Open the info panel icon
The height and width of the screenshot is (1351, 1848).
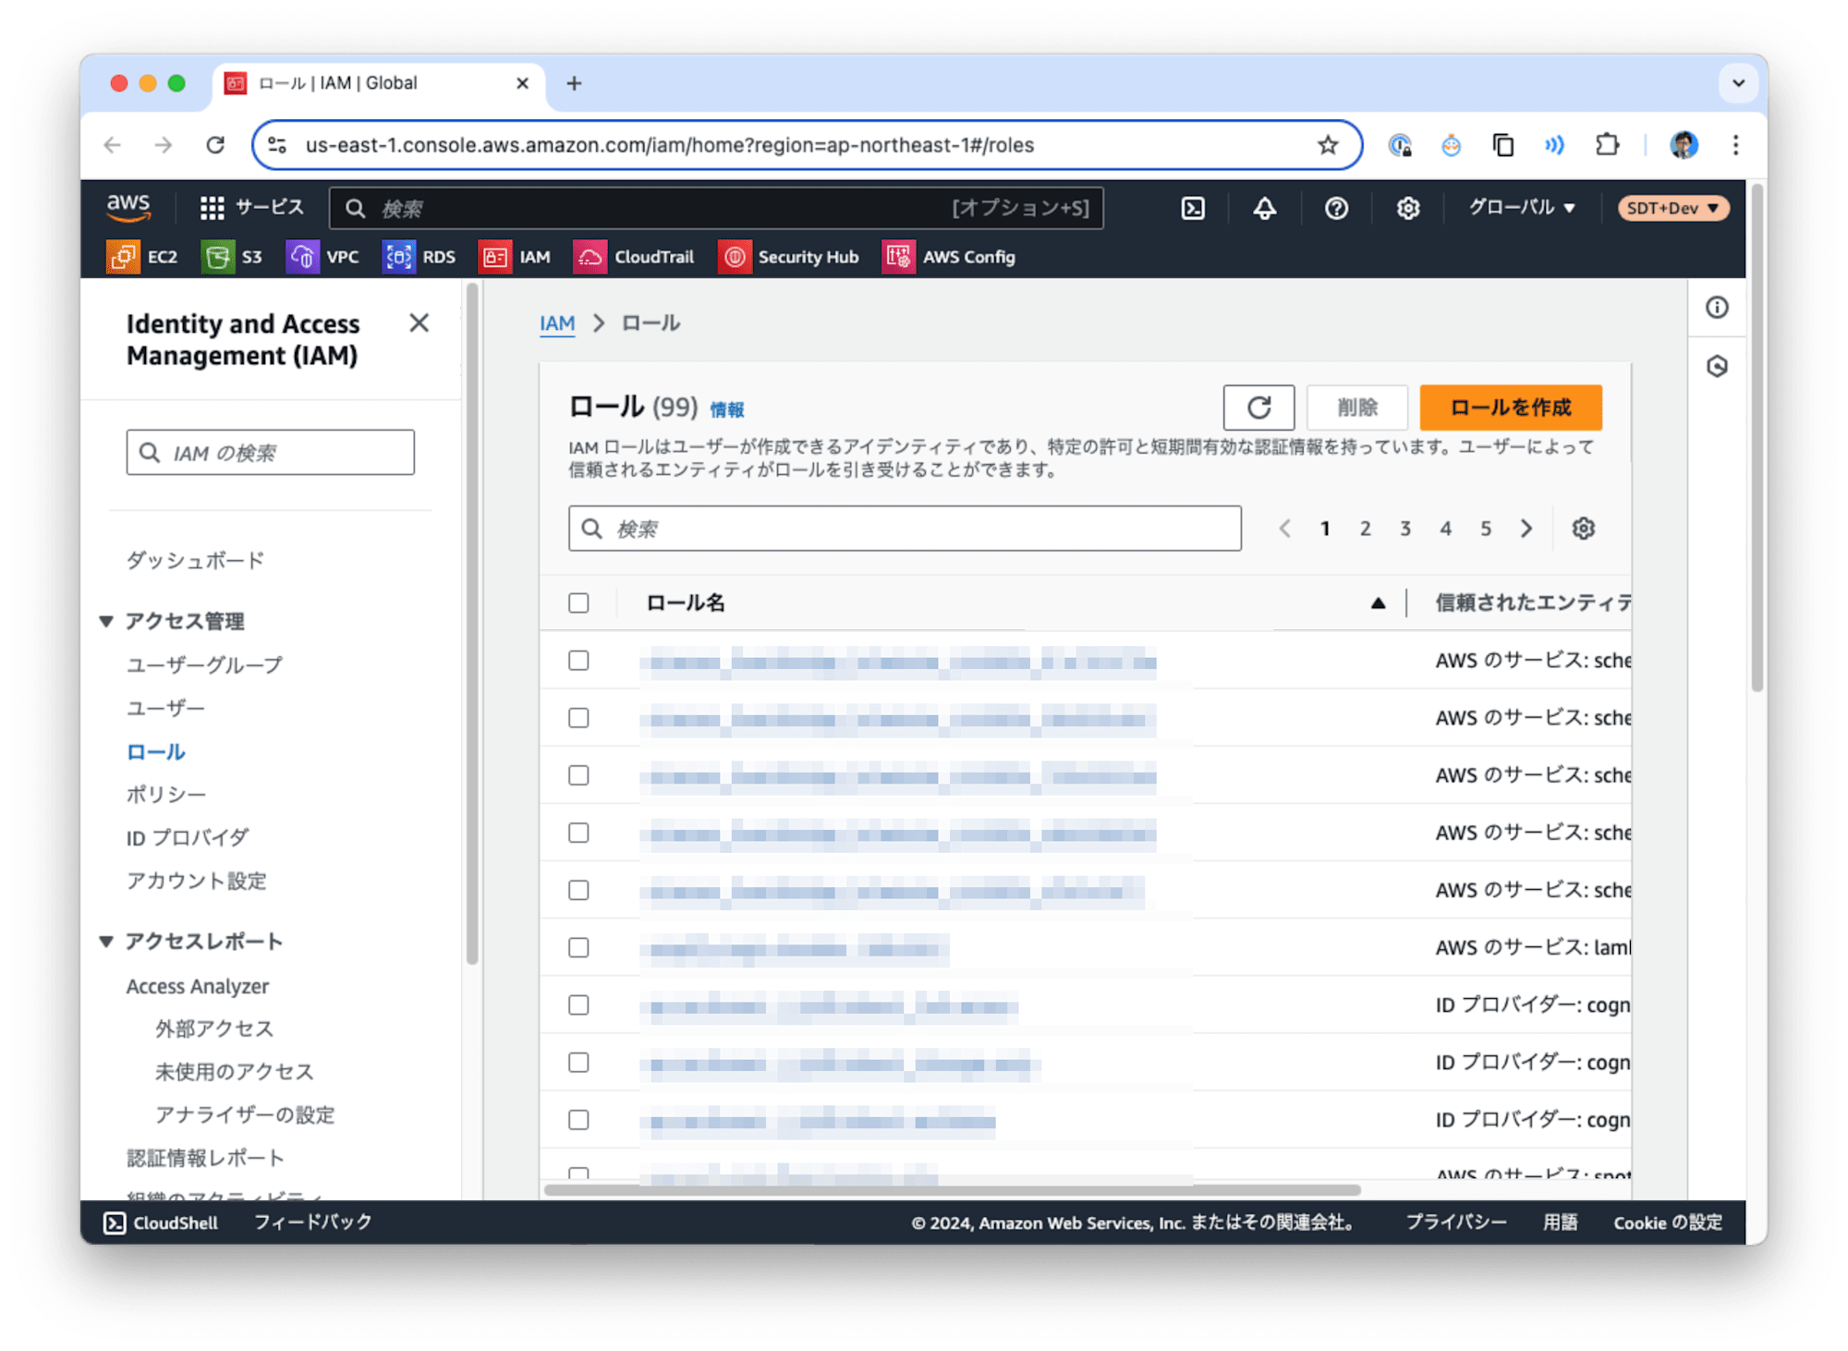[x=1717, y=308]
